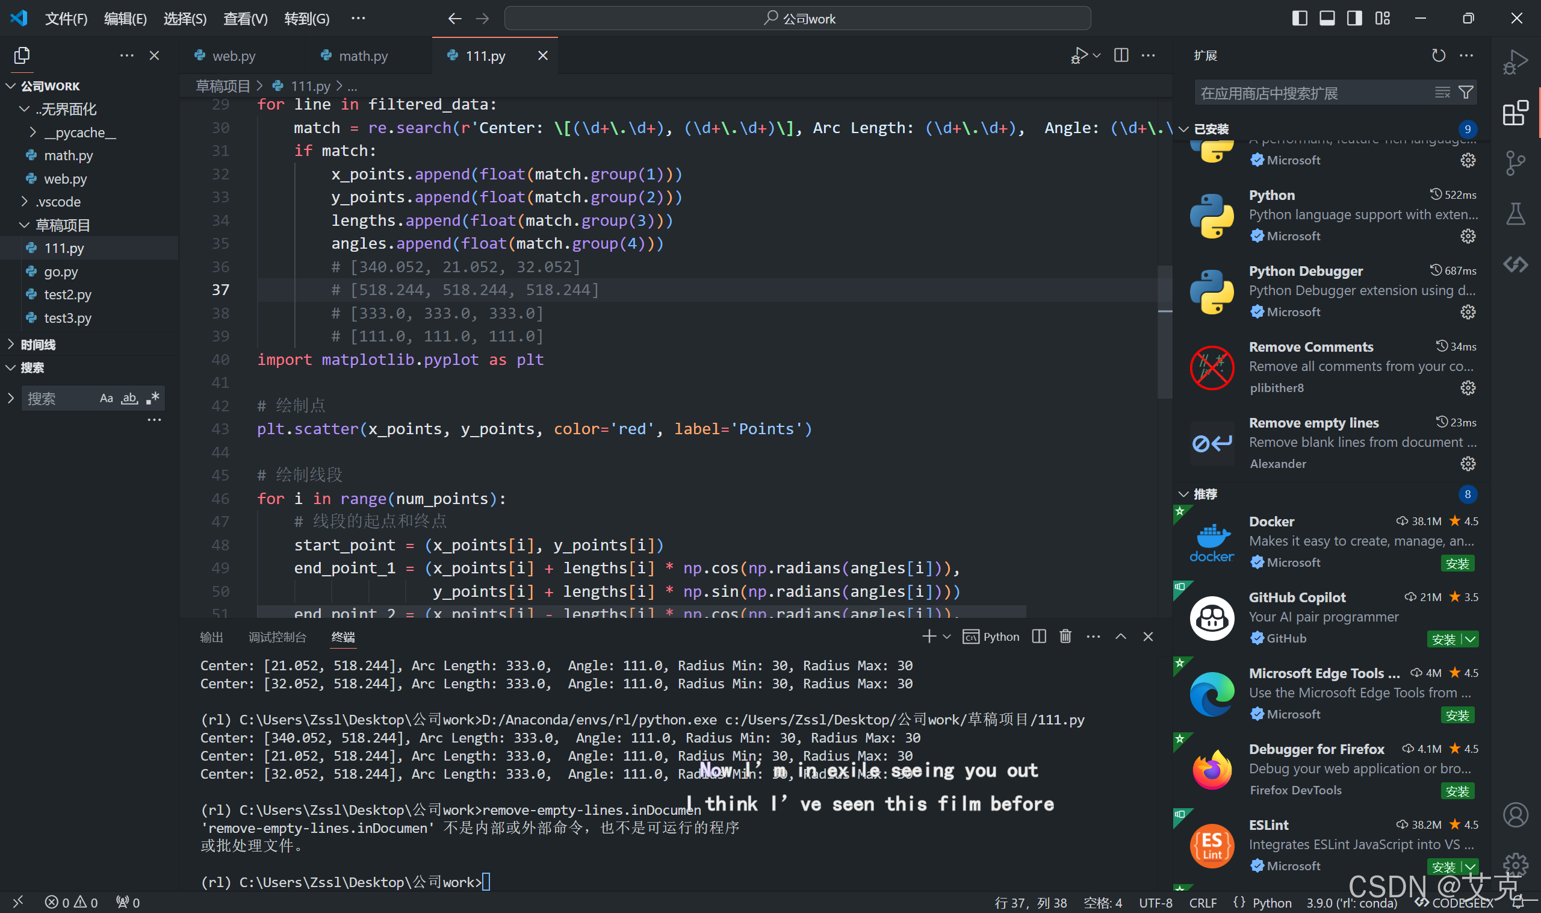Viewport: 1541px width, 913px height.
Task: Toggle regular expression search option
Action: [153, 398]
